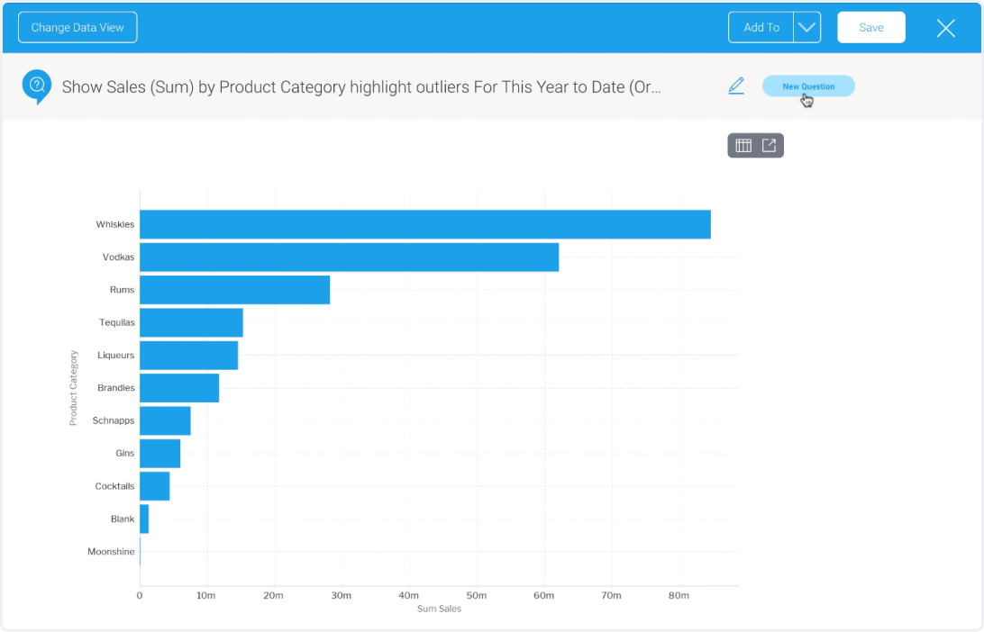Image resolution: width=984 pixels, height=632 pixels.
Task: Save the current visualization
Action: click(870, 27)
